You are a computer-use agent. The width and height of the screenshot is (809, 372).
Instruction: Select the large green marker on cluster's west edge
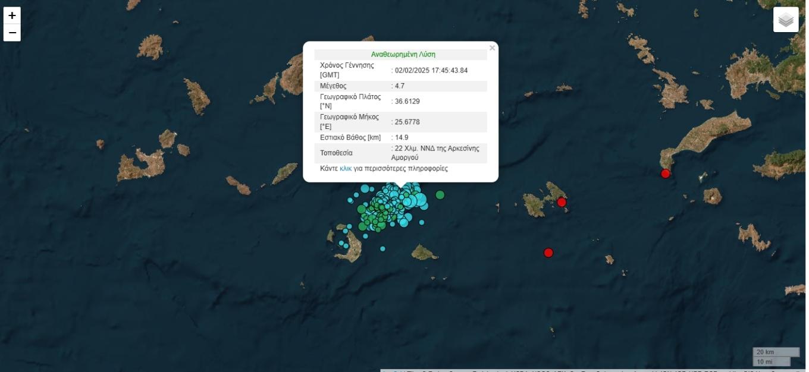pyautogui.click(x=361, y=209)
